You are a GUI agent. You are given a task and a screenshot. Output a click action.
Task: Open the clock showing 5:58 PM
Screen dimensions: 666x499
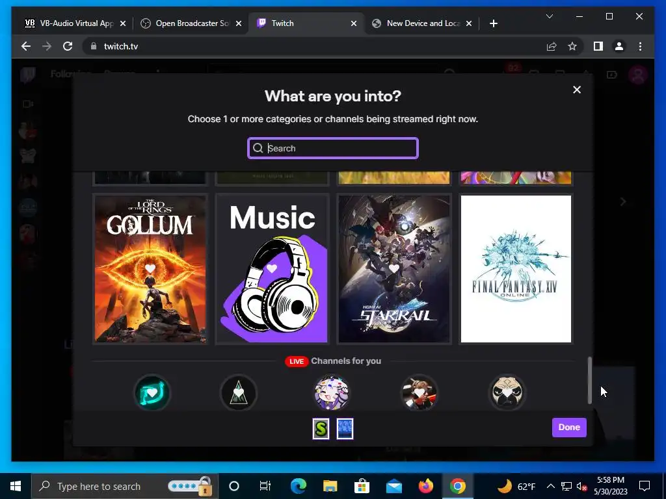pos(611,486)
